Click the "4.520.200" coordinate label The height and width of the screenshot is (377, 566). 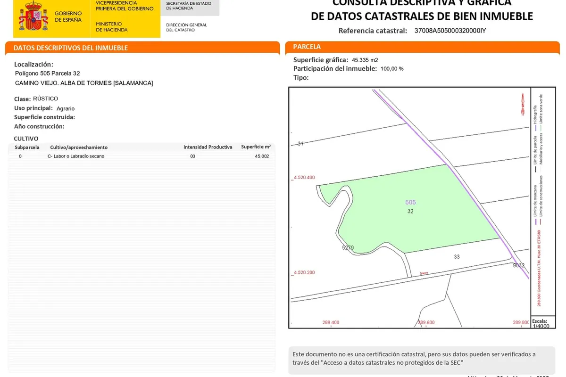point(304,272)
